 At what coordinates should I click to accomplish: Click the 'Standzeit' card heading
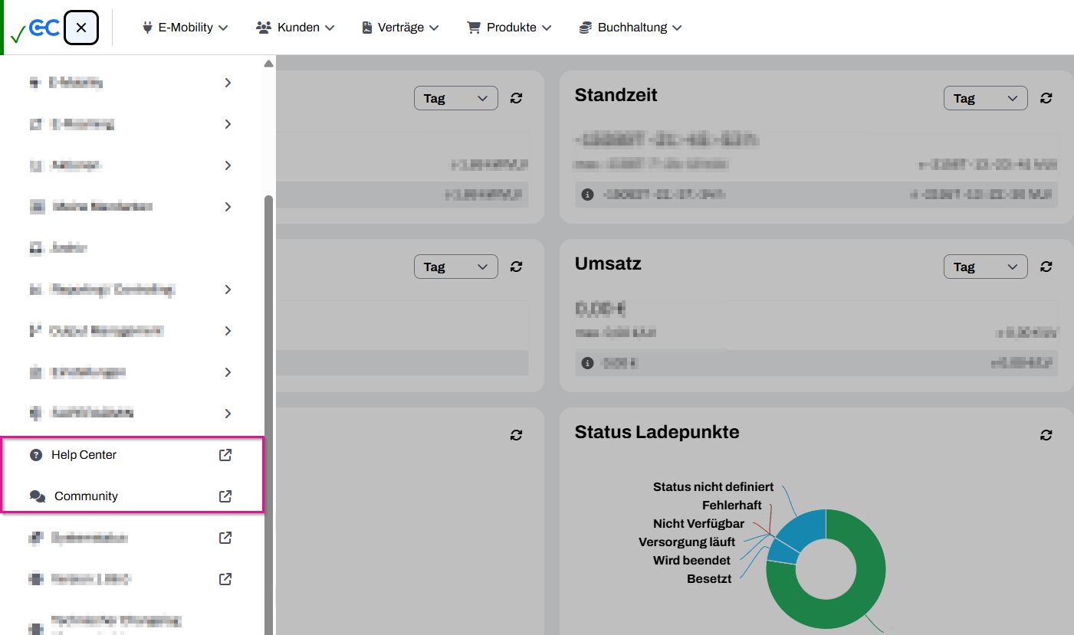click(616, 95)
